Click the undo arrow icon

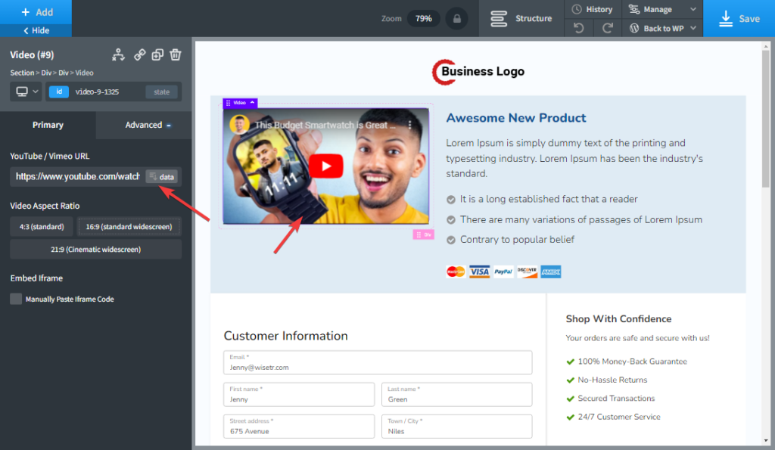coord(579,28)
